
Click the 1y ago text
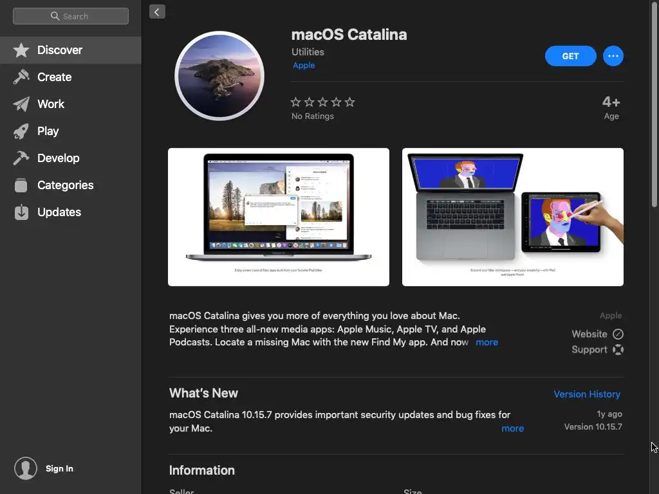(x=609, y=414)
